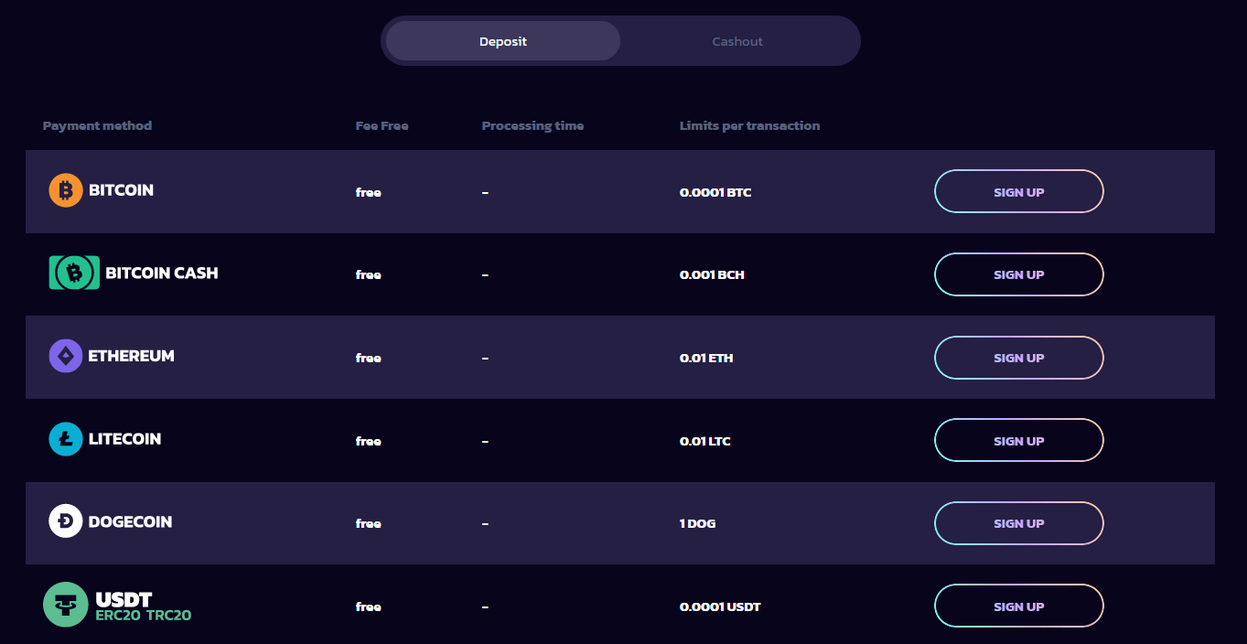This screenshot has width=1247, height=644.
Task: Click the Fee Free column header
Action: point(382,125)
